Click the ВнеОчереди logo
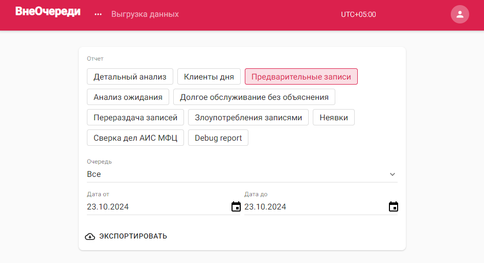Screen dimensions: 484x263 point(48,12)
